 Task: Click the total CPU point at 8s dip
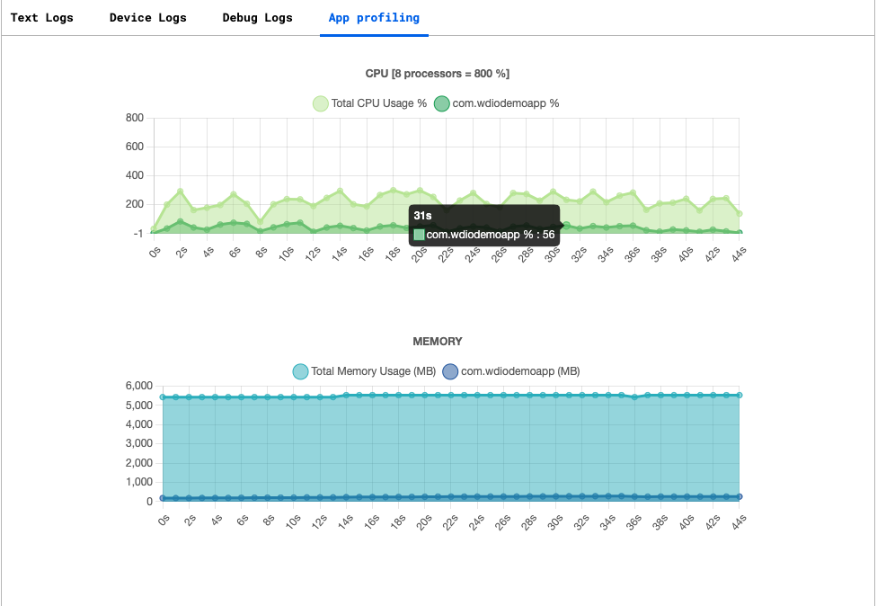point(260,222)
